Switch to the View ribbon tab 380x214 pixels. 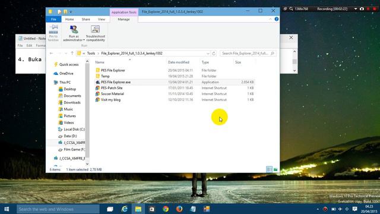(x=102, y=19)
